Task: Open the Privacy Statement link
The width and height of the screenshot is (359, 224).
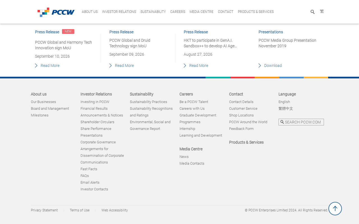Action: pos(44,210)
